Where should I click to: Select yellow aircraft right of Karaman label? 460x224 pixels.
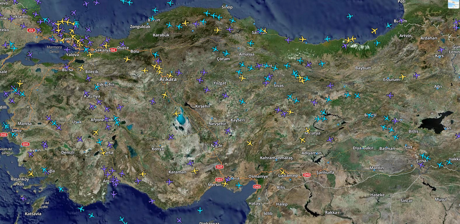(x=194, y=171)
